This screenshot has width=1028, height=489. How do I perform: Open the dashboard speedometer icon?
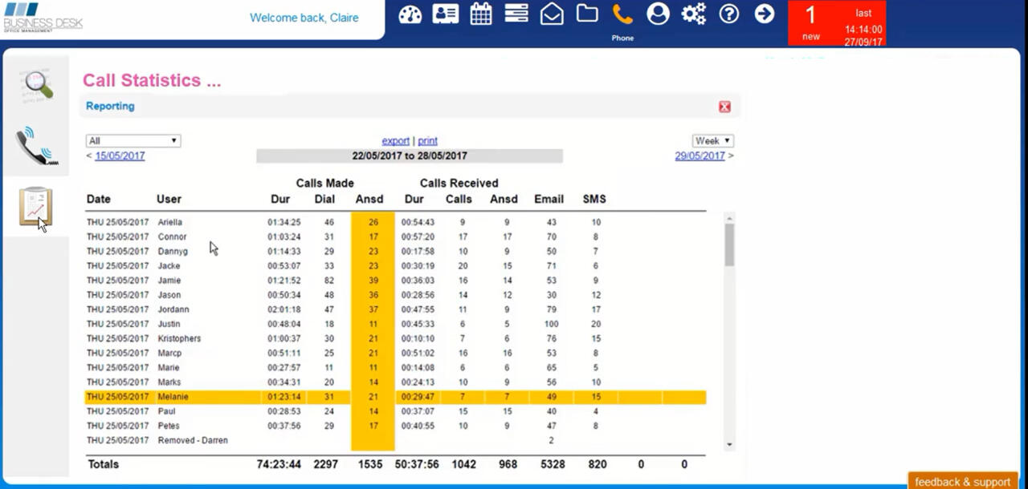[x=410, y=14]
